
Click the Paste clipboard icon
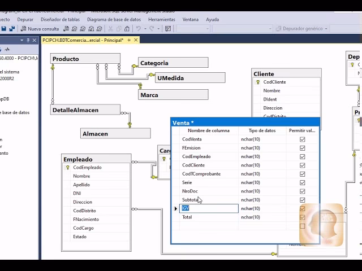127,29
